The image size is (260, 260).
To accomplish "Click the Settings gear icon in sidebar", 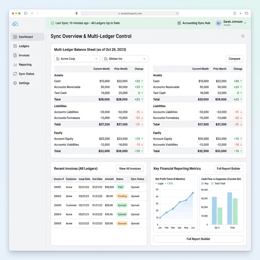I will pos(15,83).
